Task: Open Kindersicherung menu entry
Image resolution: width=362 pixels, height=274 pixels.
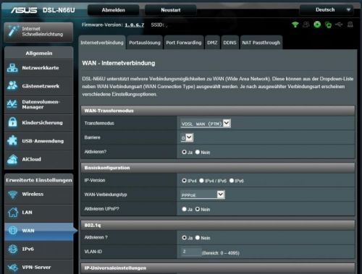Action: [x=39, y=123]
